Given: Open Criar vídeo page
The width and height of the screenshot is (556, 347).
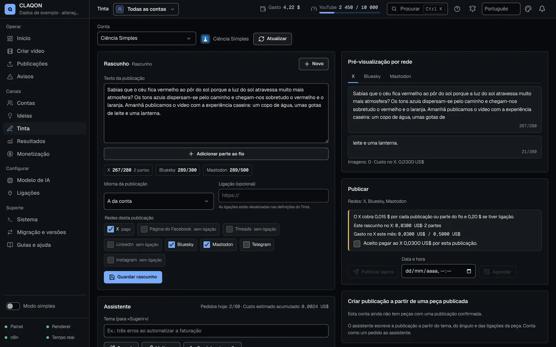Looking at the screenshot, I should point(44,51).
